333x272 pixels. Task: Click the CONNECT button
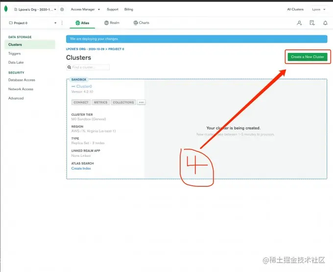(81, 102)
